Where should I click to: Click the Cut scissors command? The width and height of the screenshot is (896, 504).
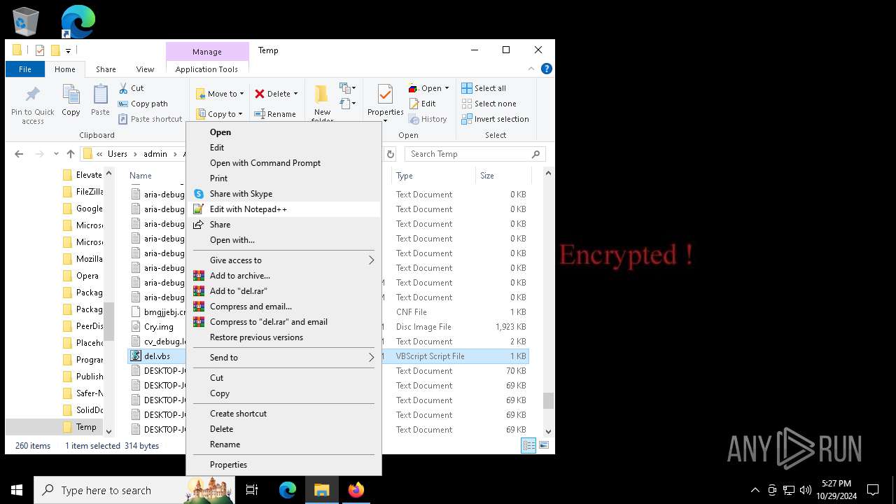[131, 88]
